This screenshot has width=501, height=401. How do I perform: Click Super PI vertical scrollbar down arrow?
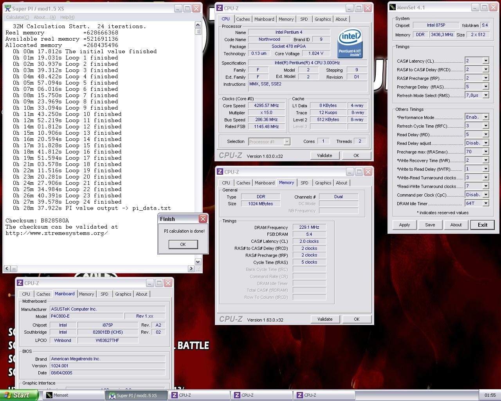pos(198,262)
